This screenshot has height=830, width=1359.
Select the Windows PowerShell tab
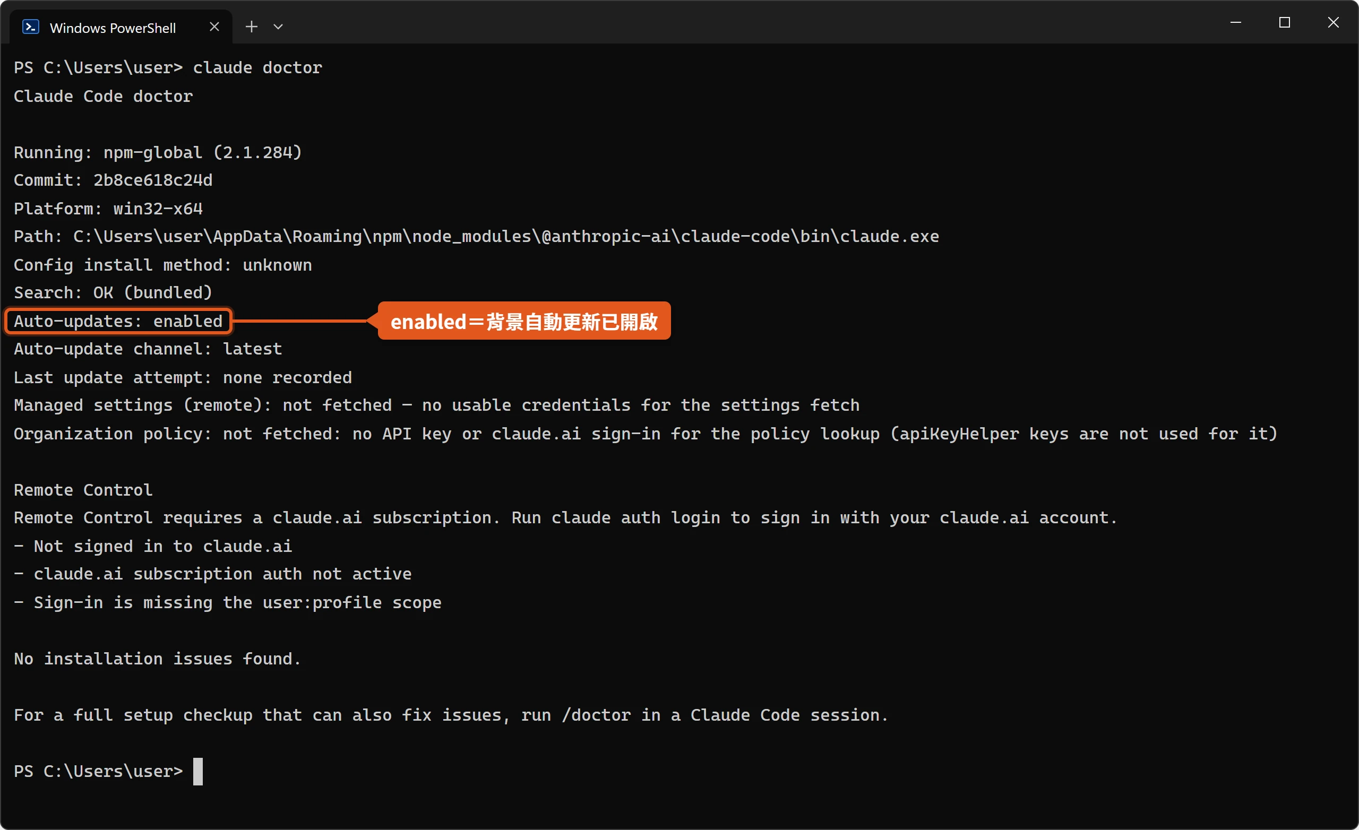pyautogui.click(x=121, y=27)
